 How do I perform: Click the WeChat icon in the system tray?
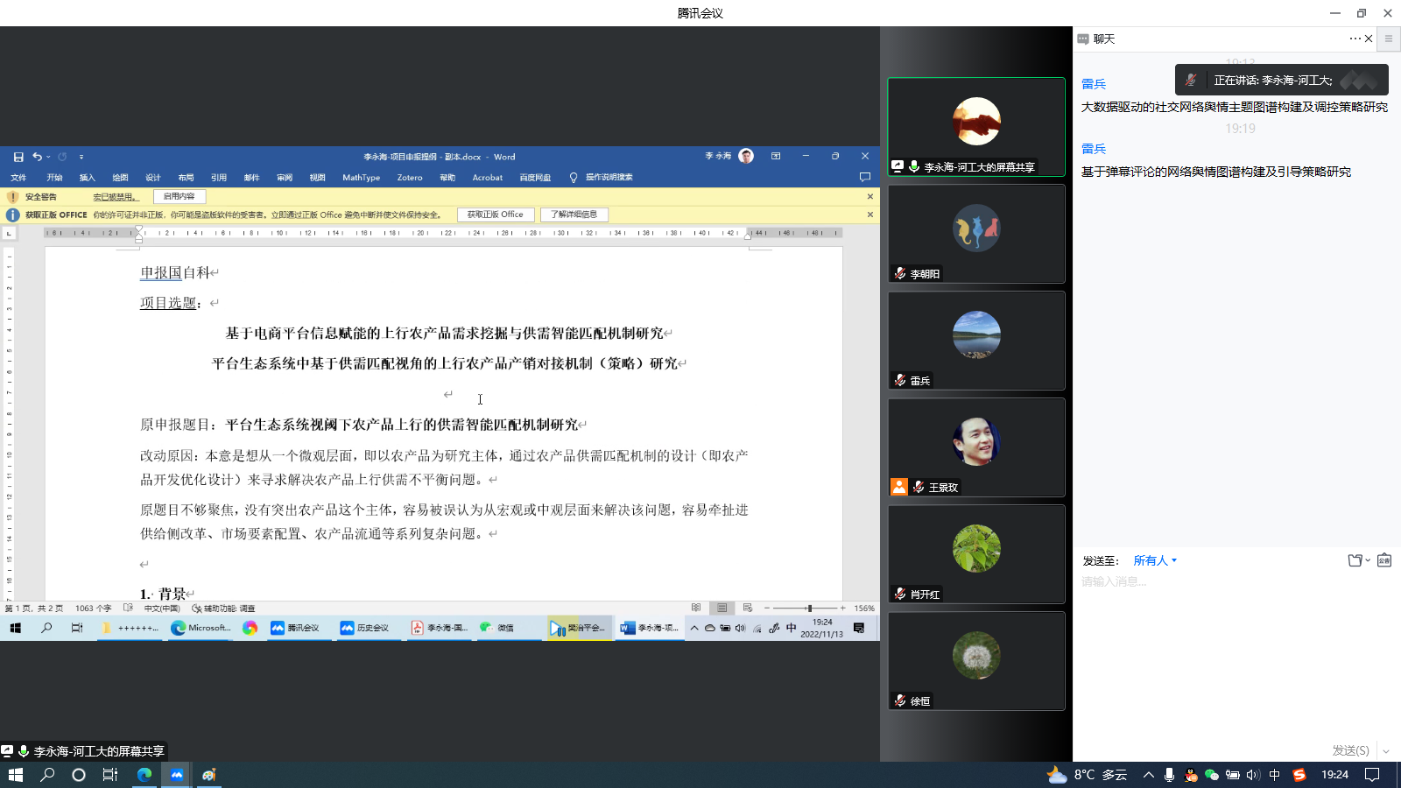pyautogui.click(x=1212, y=775)
